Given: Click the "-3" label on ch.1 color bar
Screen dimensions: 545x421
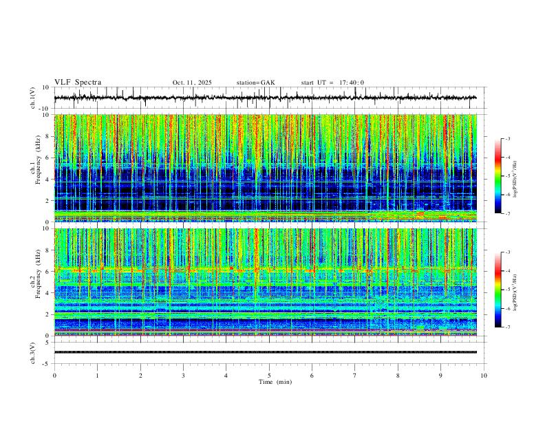Looking at the screenshot, I should [x=508, y=138].
